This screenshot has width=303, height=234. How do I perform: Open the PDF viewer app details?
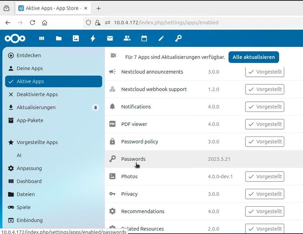134,124
